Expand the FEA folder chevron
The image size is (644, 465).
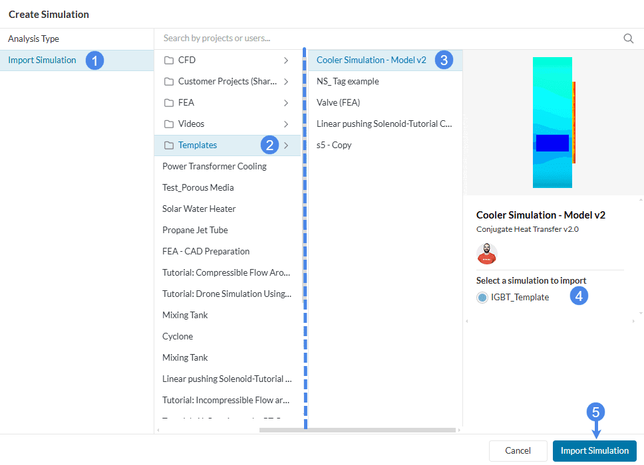point(286,103)
